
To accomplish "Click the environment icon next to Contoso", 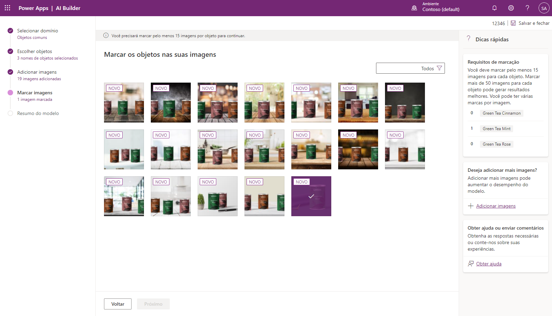I will point(414,8).
